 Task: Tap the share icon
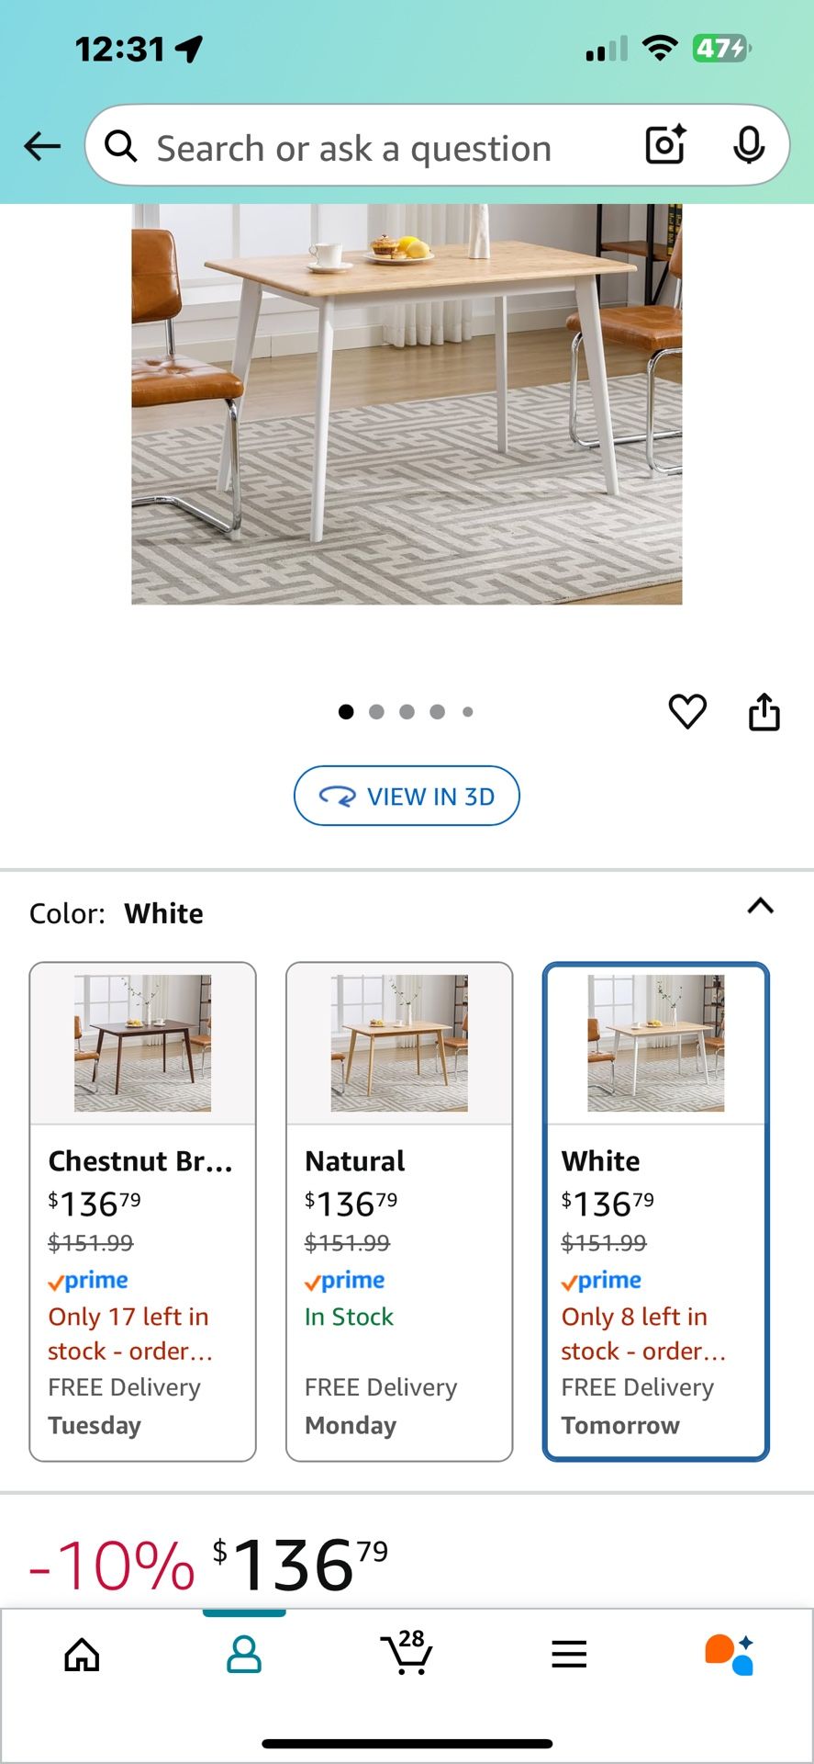click(764, 712)
